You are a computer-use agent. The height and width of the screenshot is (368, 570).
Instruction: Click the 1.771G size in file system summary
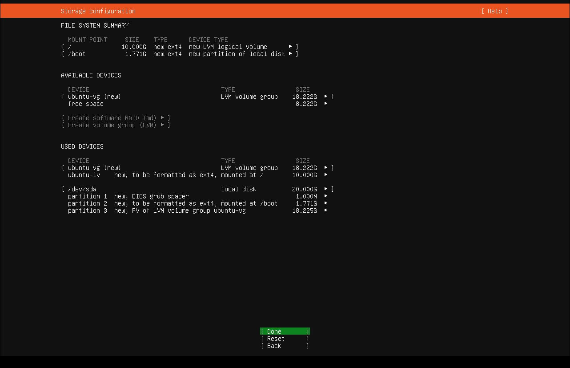136,54
